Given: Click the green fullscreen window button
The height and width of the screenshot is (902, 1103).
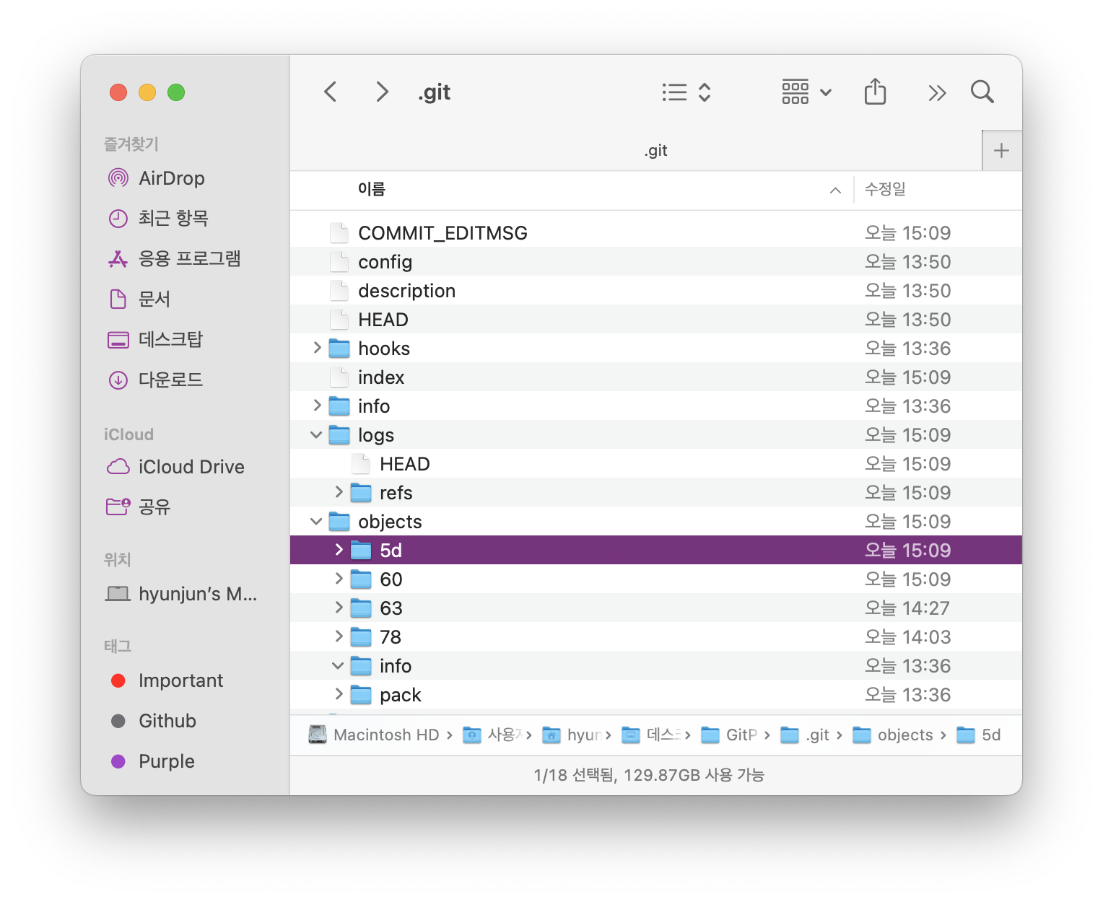Looking at the screenshot, I should [x=176, y=92].
